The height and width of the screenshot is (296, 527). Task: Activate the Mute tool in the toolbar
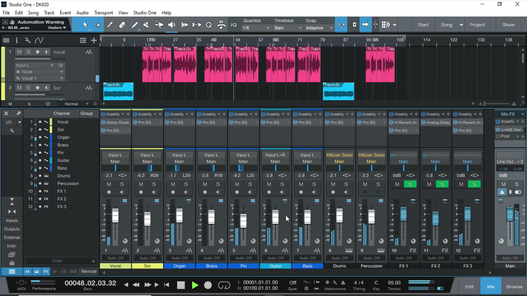point(147,25)
